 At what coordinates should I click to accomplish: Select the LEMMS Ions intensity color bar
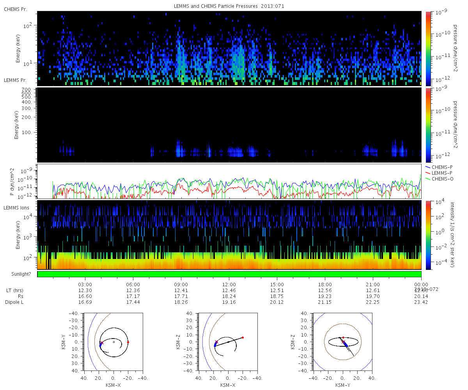pyautogui.click(x=428, y=235)
